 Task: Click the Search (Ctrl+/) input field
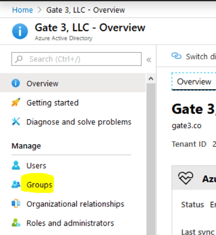76,59
